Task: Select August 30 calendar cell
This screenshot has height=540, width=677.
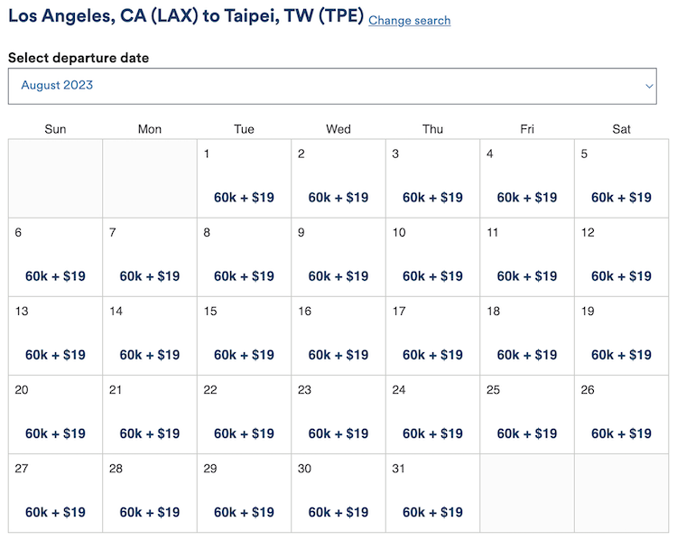Action: click(338, 493)
